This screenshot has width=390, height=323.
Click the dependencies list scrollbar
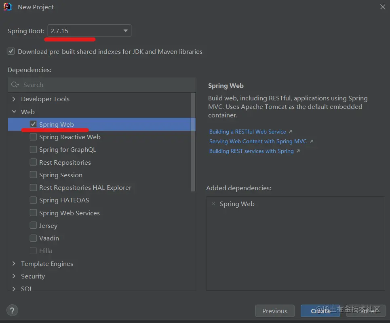pos(193,142)
